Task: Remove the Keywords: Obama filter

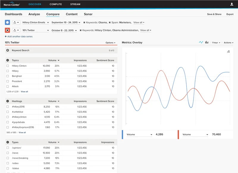Action: 84,22
